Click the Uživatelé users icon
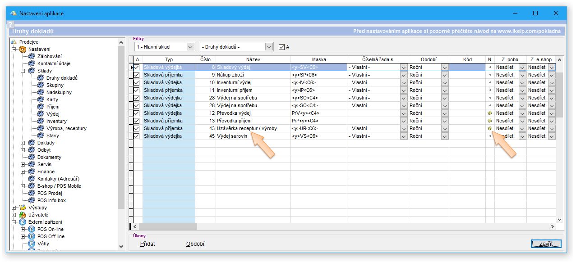576x262 pixels. pos(23,215)
